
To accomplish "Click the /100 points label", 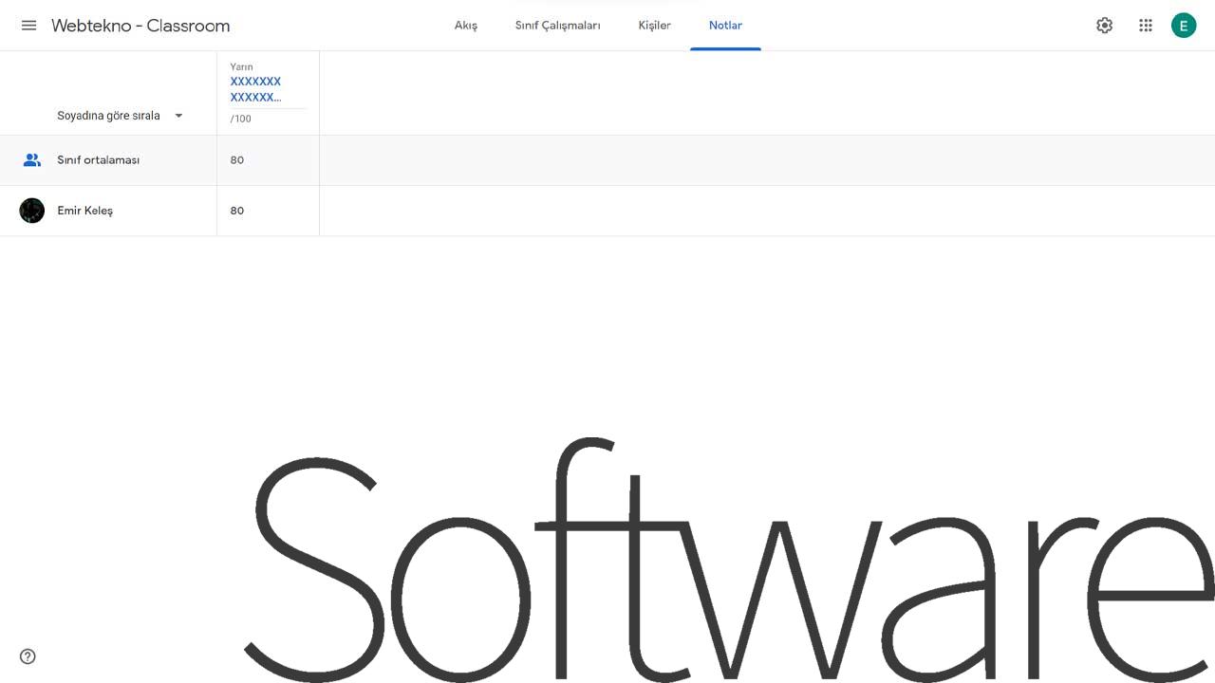I will (x=241, y=119).
